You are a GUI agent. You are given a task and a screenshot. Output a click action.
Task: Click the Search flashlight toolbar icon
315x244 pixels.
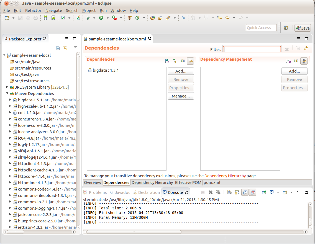168,18
